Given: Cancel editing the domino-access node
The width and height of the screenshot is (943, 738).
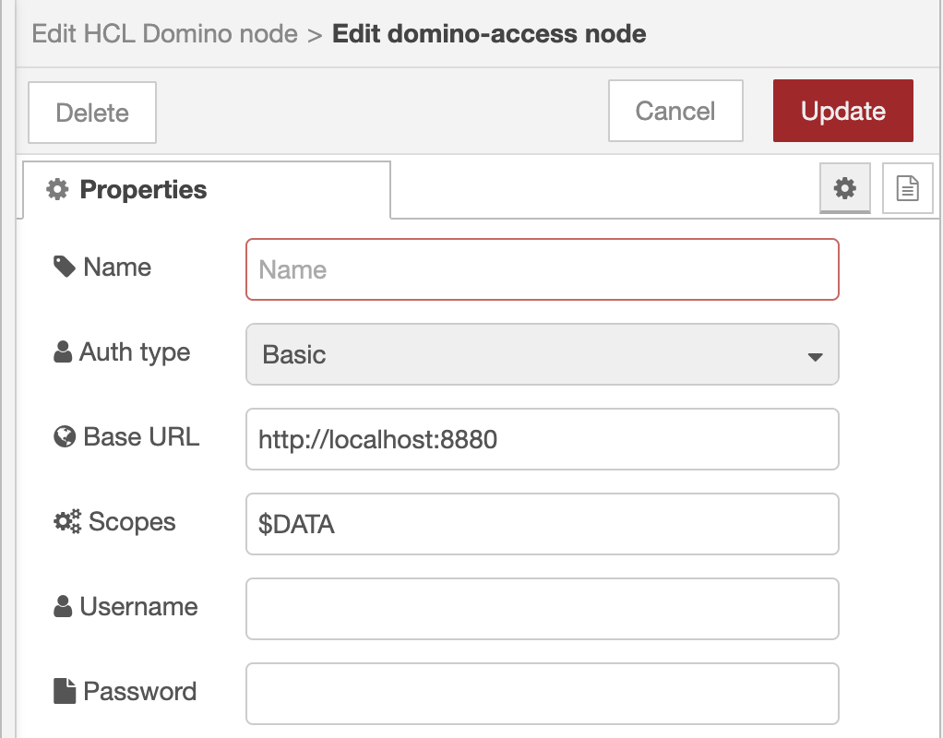Looking at the screenshot, I should click(675, 111).
